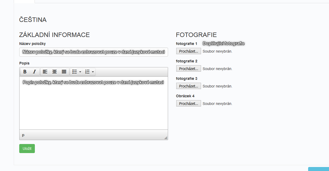Viewport: 329px width, 171px height.
Task: Click the green Uložit button
Action: click(27, 149)
